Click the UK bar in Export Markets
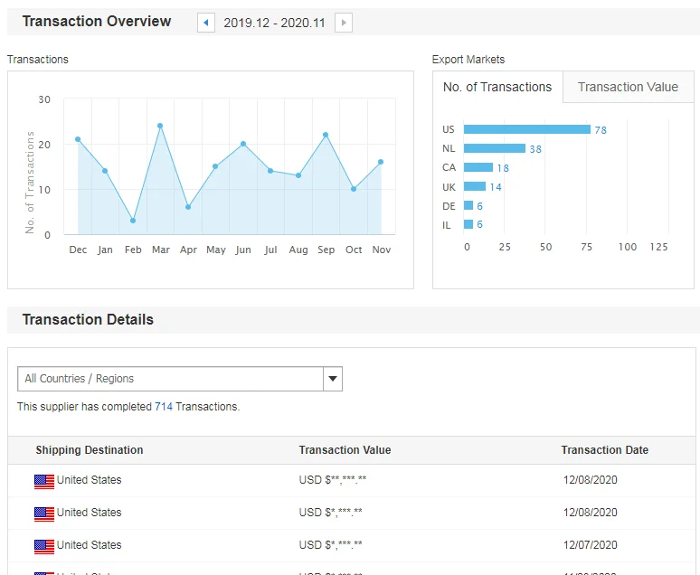The image size is (700, 575). (475, 186)
